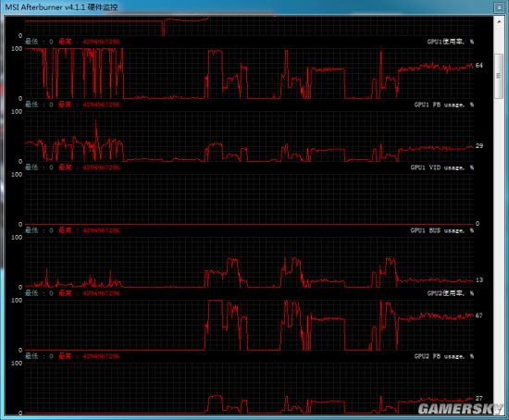The image size is (509, 420).
Task: Click the min/max readout under GPU1 usage graph
Action: click(x=72, y=105)
